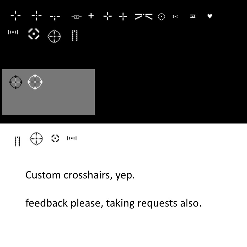Select the plain solid plus crosshair

[91, 16]
